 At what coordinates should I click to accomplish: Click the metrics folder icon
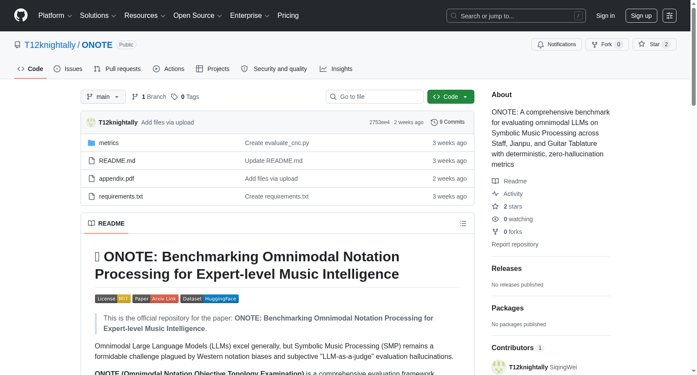91,143
